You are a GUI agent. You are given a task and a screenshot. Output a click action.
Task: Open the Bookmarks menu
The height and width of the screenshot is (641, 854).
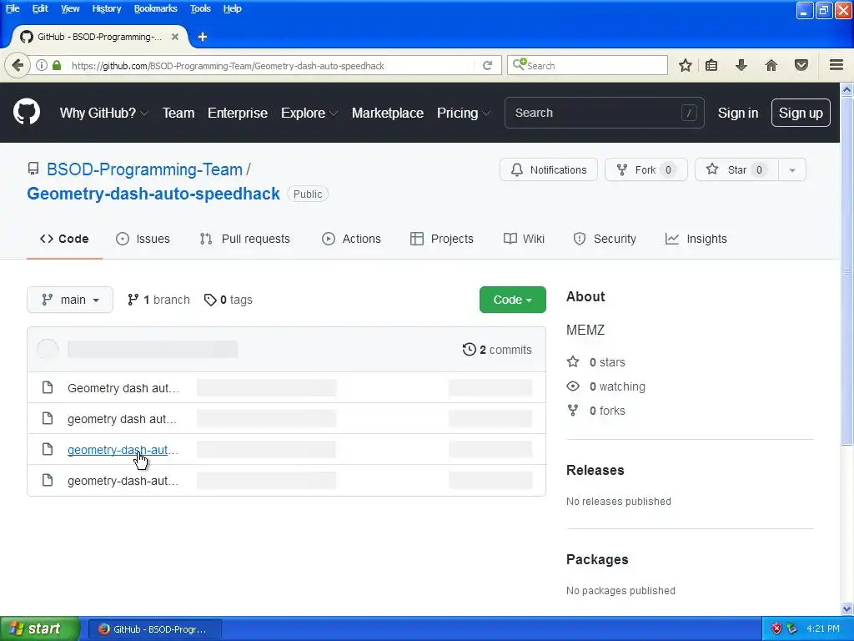click(155, 8)
